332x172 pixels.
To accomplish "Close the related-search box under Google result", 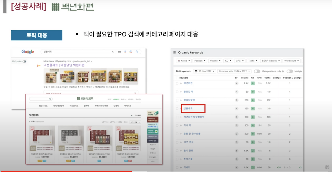I will pyautogui.click(x=135, y=93).
